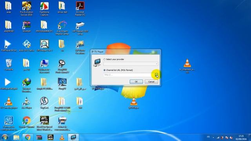Open the Ace Player desktop shortcut
251x141 pixels.
27,103
